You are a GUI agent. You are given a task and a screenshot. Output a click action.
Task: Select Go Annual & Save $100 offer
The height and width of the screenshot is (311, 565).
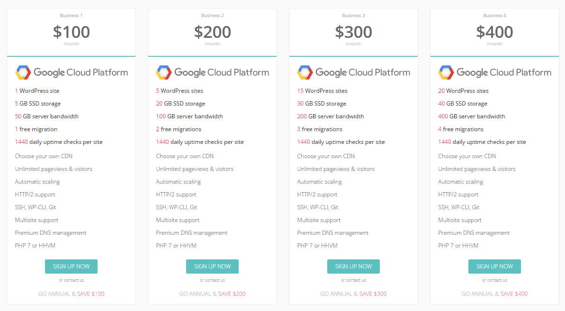pyautogui.click(x=71, y=294)
